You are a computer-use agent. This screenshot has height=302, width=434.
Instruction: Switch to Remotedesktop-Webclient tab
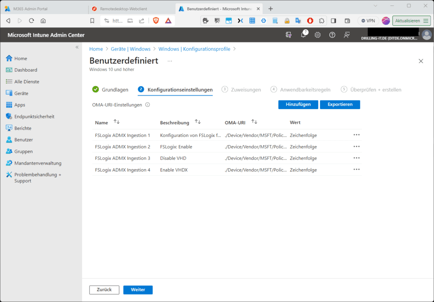(132, 9)
